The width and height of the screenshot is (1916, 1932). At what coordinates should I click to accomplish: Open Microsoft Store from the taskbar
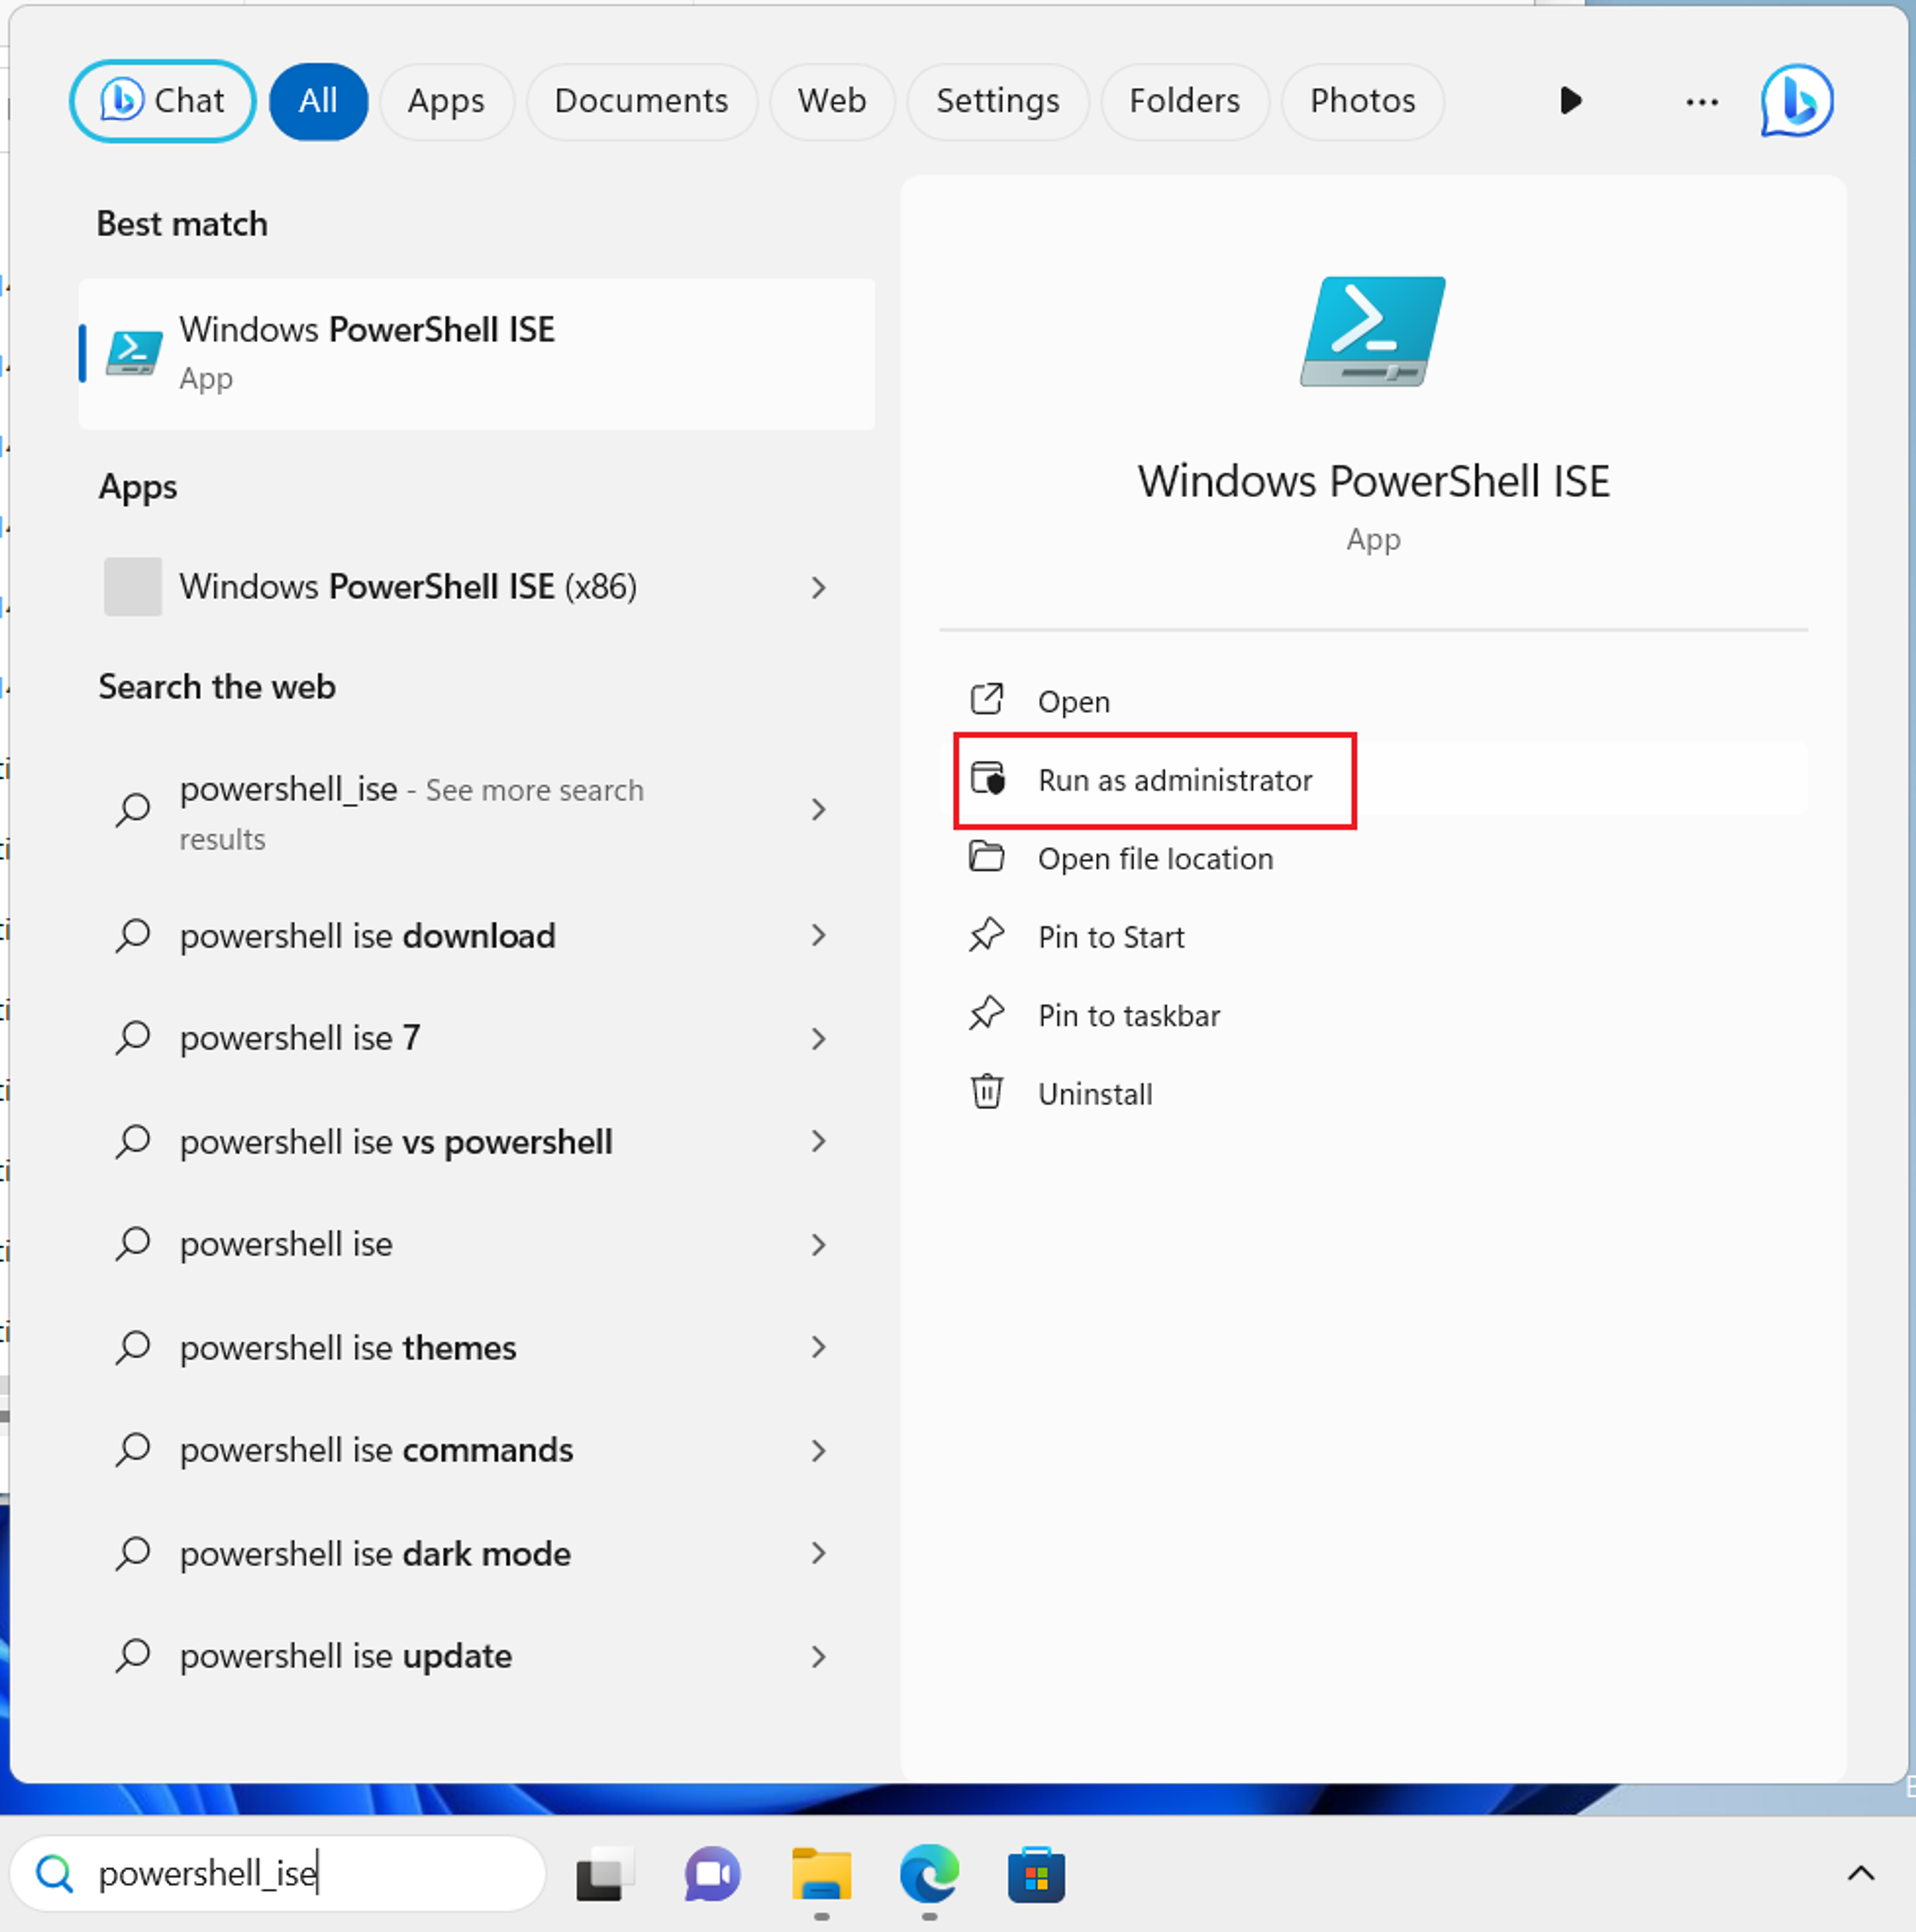pos(1036,1874)
